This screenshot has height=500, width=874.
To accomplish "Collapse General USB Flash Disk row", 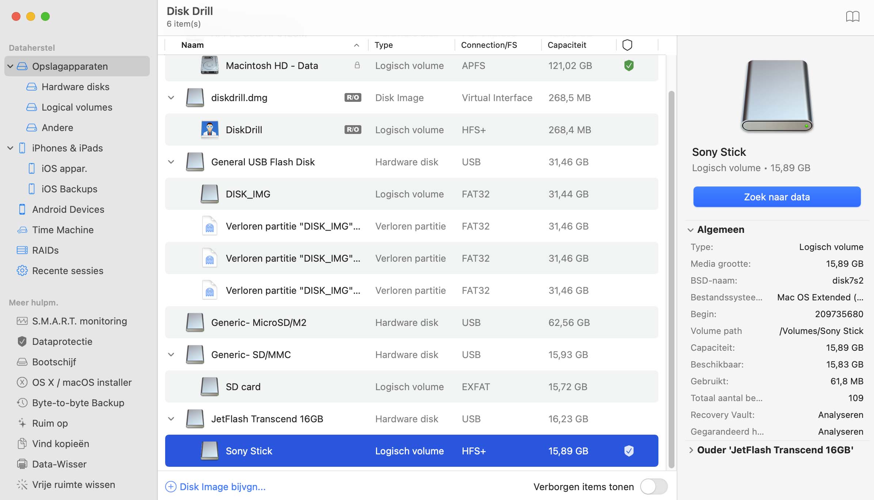I will [171, 162].
